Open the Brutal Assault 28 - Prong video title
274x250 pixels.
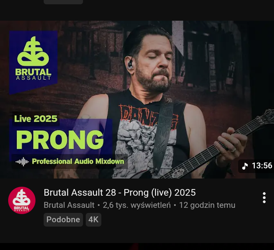[x=120, y=193]
